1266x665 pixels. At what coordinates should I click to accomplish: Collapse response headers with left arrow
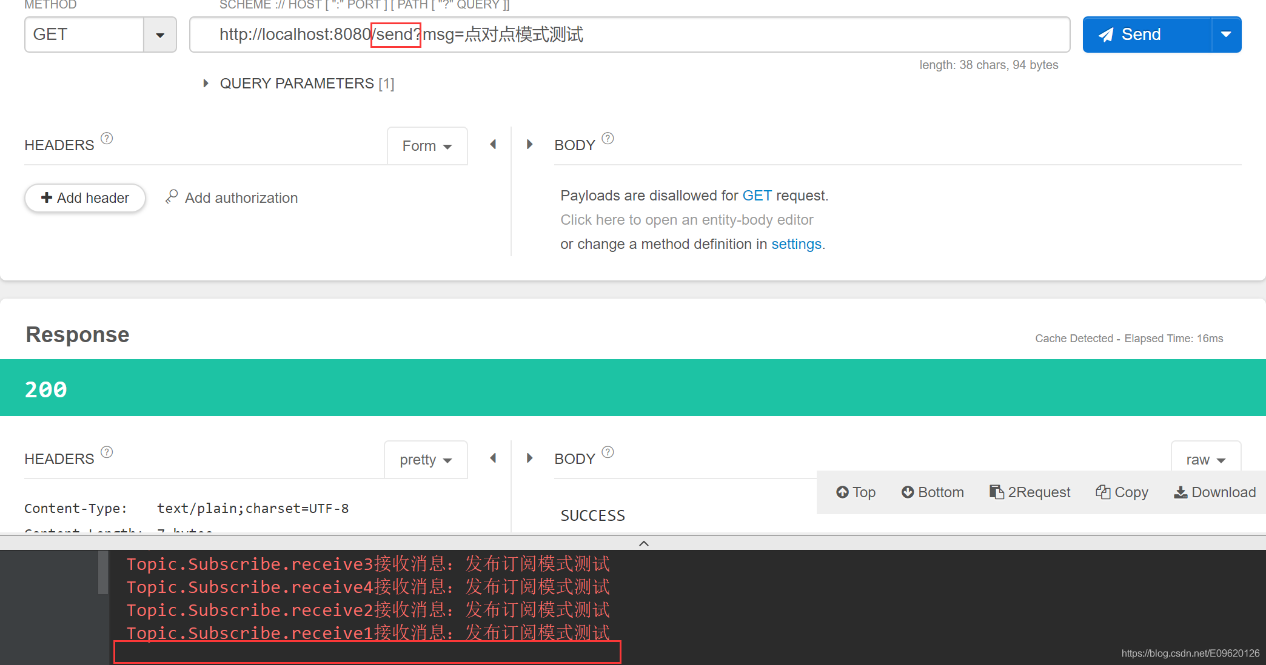[493, 458]
